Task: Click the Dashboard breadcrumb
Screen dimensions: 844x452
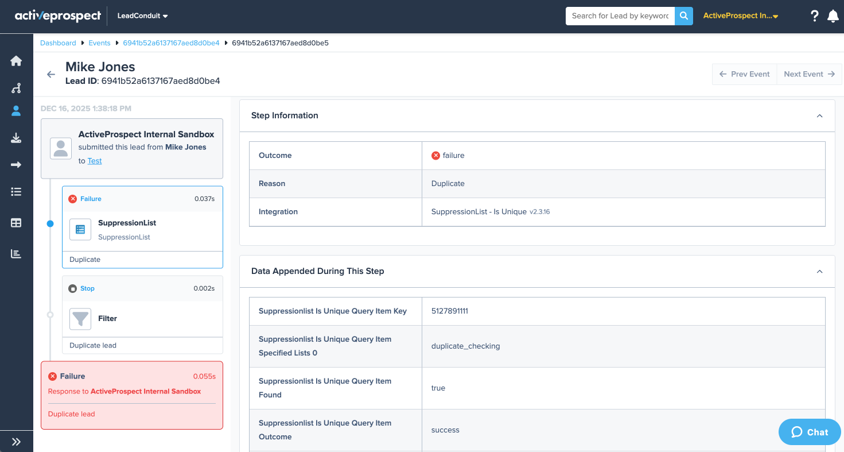Action: pos(58,43)
